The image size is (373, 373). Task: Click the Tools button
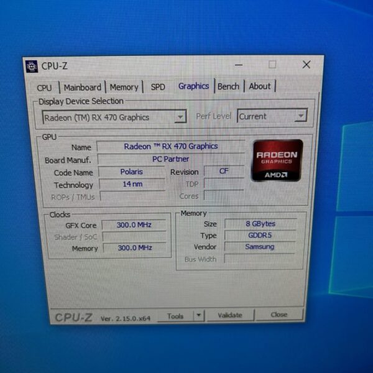[175, 316]
